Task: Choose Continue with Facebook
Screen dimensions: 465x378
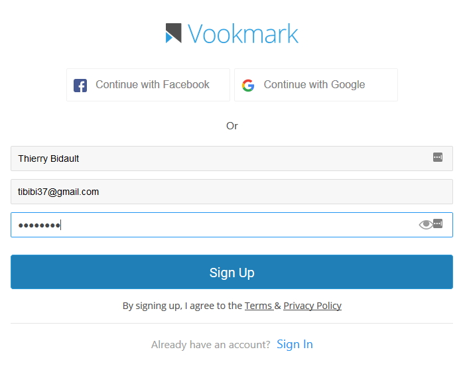Action: click(149, 85)
